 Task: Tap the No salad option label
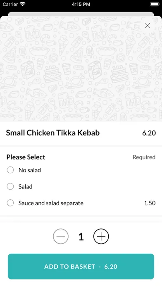[x=30, y=170]
